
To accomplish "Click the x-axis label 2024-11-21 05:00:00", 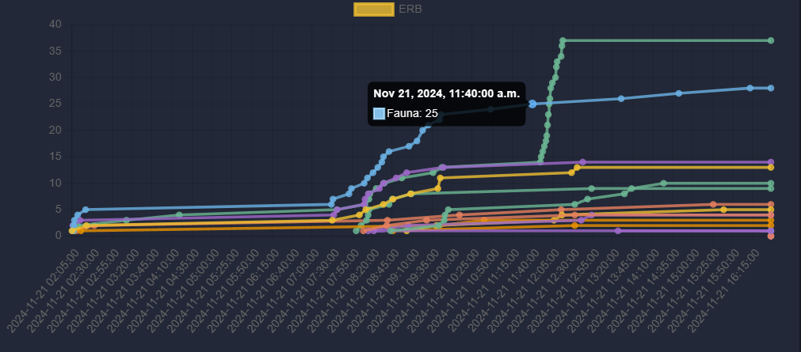I will (x=183, y=290).
